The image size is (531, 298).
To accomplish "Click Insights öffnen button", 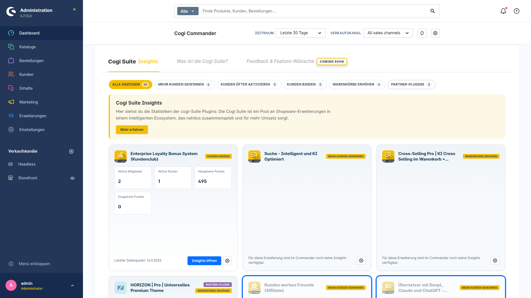I will point(204,261).
